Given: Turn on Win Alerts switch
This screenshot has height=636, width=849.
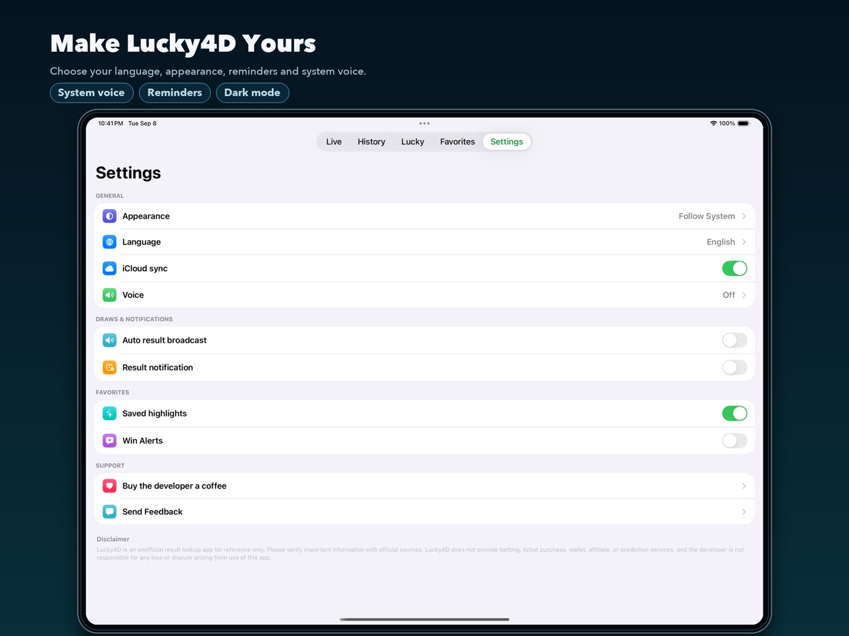Looking at the screenshot, I should [734, 441].
